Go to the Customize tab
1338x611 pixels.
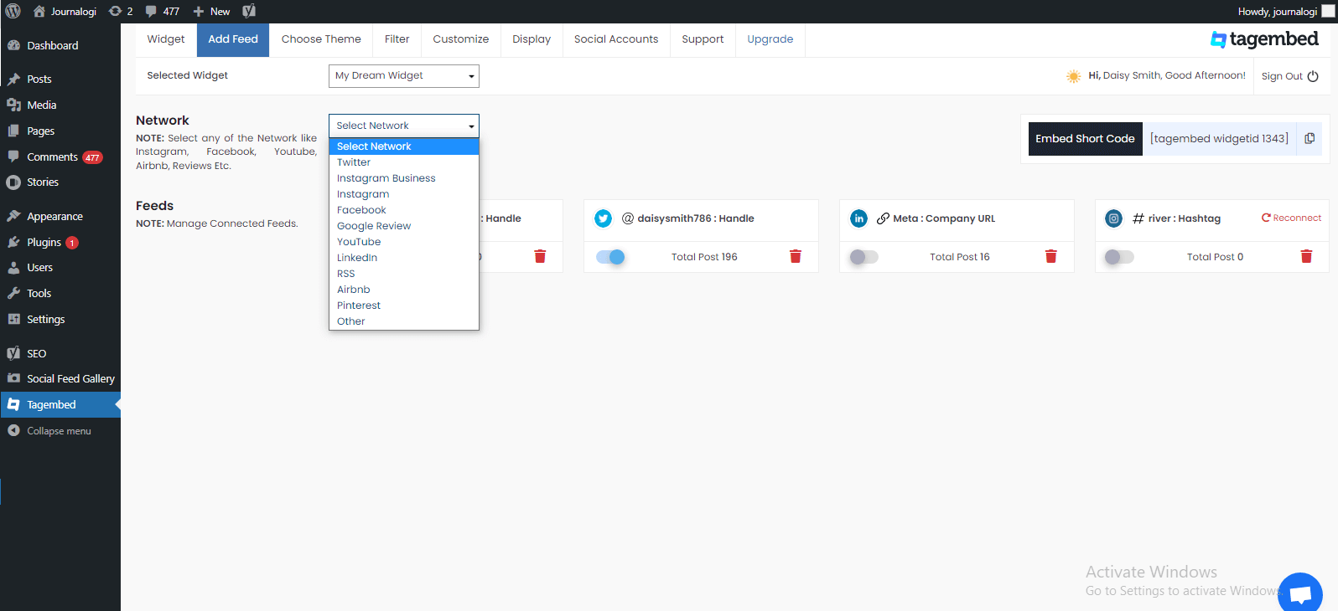[x=461, y=39]
